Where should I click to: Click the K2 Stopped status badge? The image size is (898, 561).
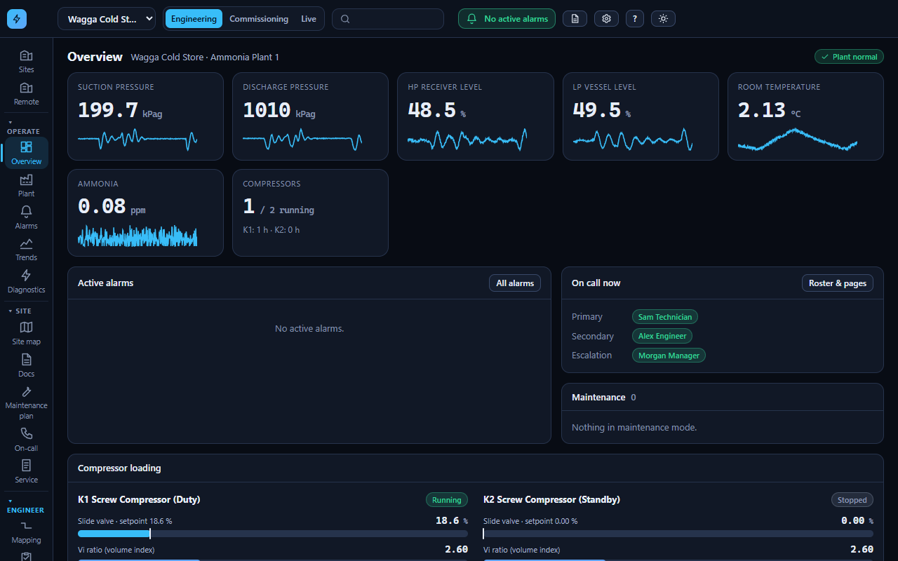click(x=852, y=500)
